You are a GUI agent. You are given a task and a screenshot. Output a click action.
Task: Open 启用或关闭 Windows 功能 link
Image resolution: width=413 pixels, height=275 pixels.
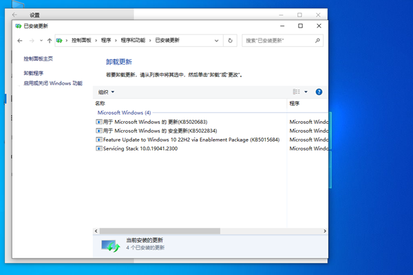tap(52, 83)
